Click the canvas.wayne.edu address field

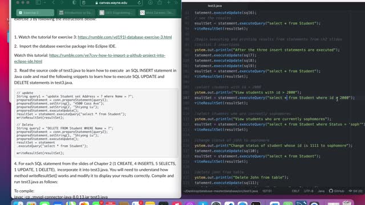point(111,3)
